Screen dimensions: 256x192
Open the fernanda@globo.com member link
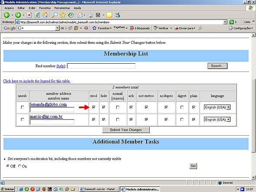click(48, 104)
